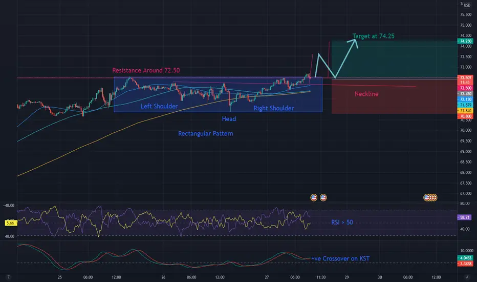477x282 pixels.
Task: Click the red 3.3438 KST signal label
Action: 465,264
